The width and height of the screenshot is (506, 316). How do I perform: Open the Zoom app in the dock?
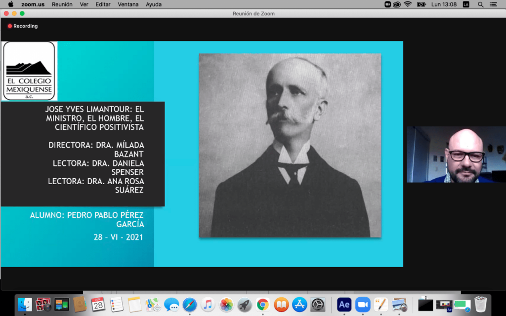click(363, 304)
